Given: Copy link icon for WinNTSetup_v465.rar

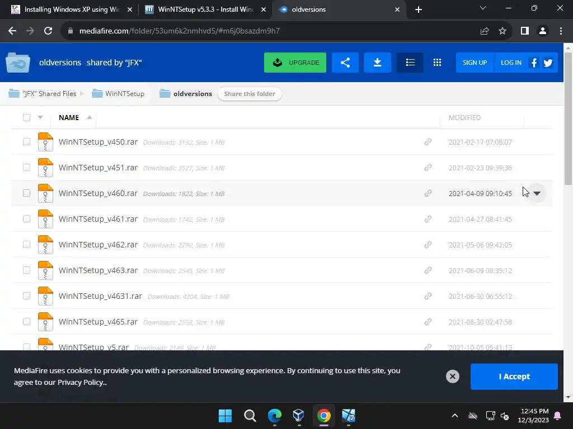Looking at the screenshot, I should [428, 322].
